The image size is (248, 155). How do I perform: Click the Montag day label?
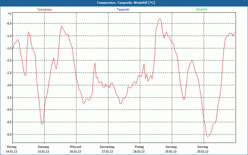tap(11, 147)
